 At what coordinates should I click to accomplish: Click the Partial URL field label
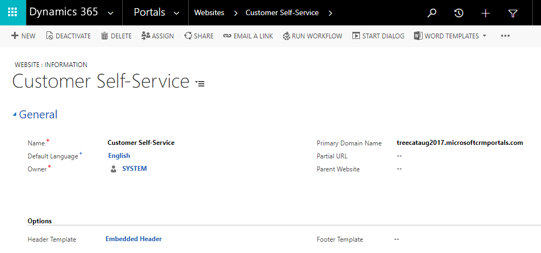pos(332,156)
